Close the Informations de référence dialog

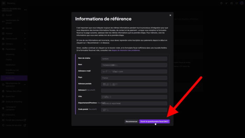170,15
